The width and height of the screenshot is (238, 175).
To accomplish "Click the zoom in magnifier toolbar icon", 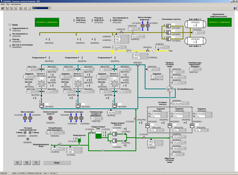I will [x=7, y=8].
